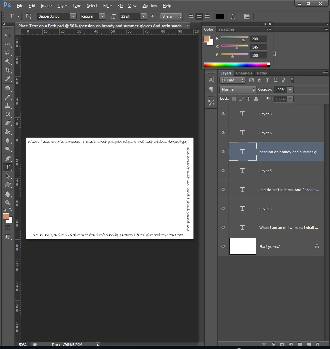The width and height of the screenshot is (330, 349).
Task: Click the center text align icon
Action: 199,16
